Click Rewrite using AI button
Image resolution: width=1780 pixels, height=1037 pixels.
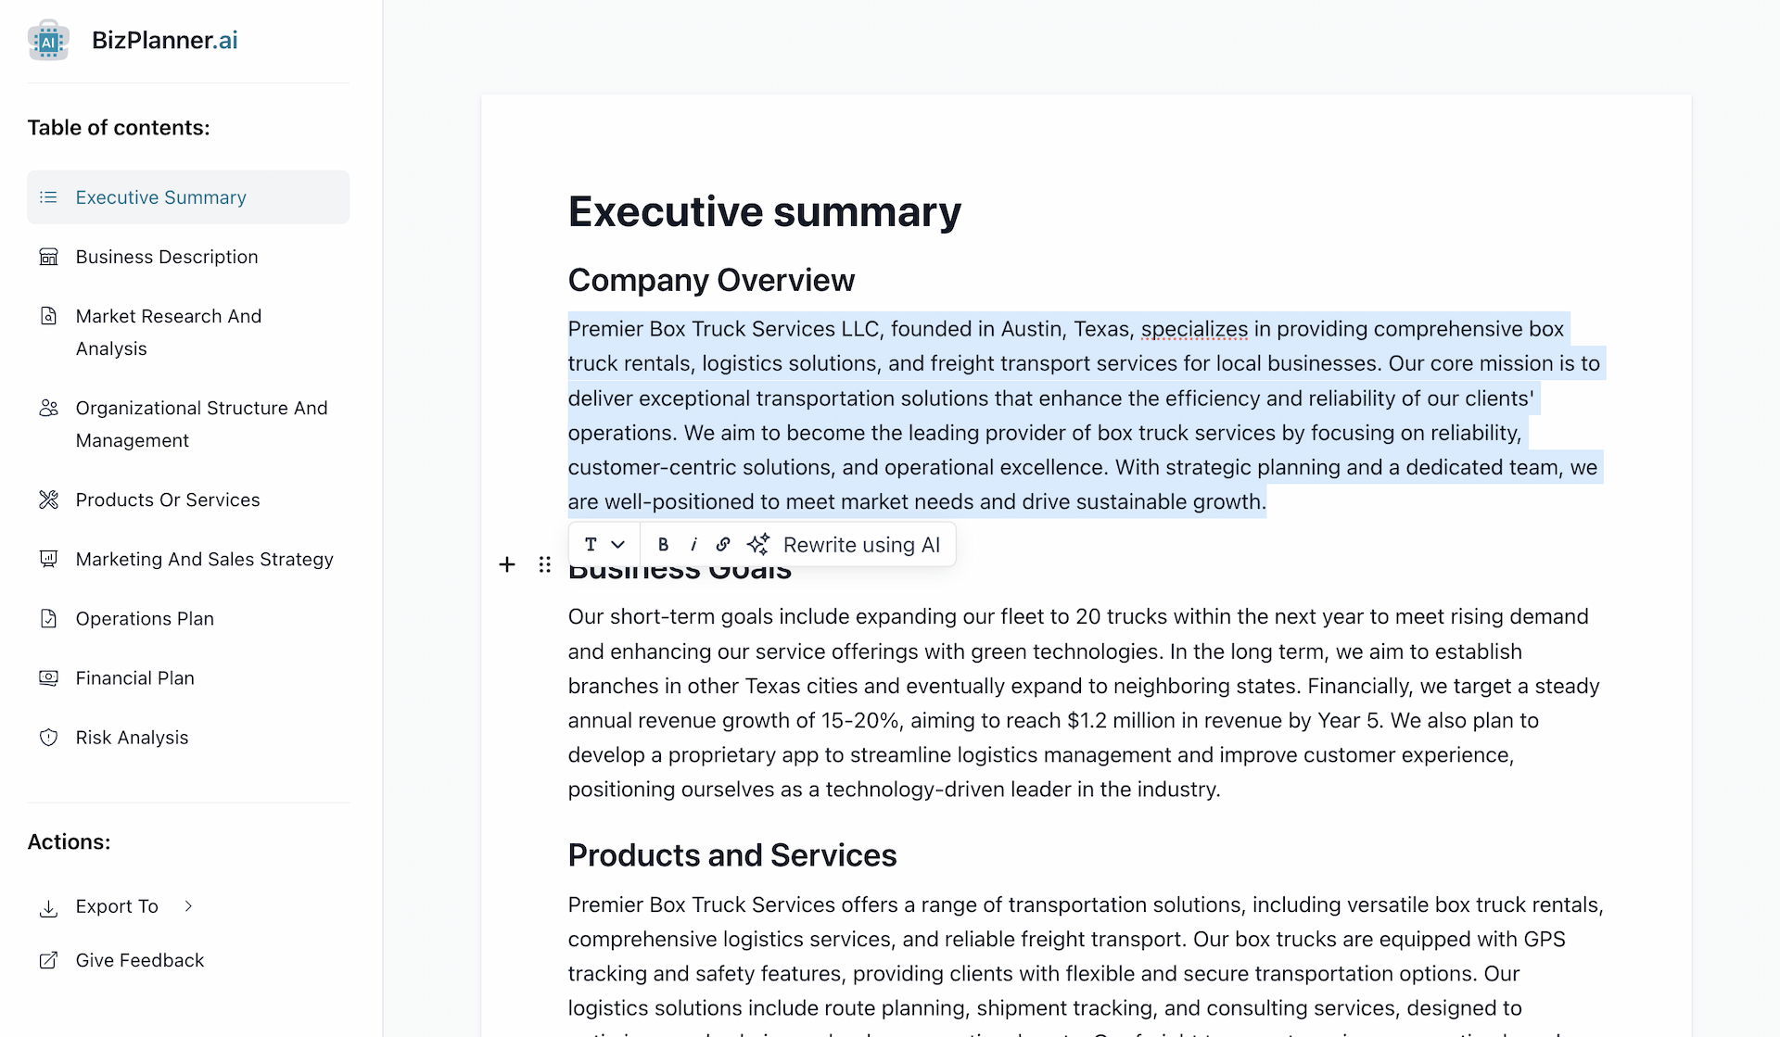tap(845, 545)
